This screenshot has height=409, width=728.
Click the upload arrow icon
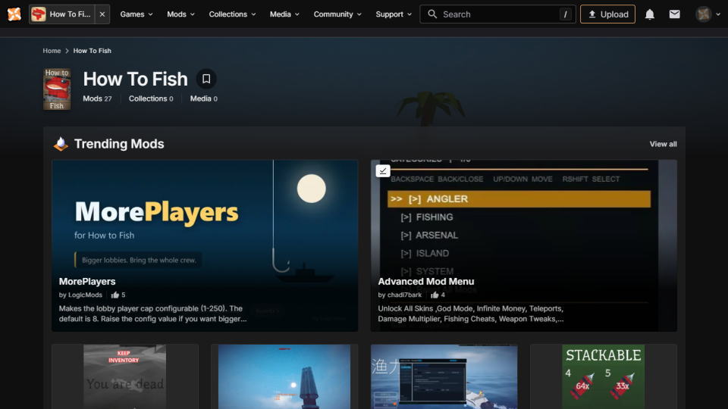[x=592, y=14]
